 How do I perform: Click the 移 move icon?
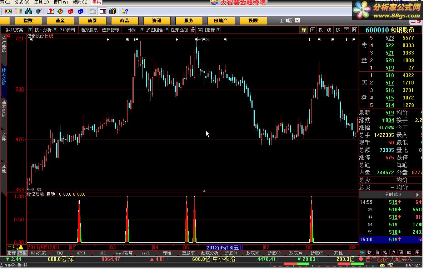[338, 30]
